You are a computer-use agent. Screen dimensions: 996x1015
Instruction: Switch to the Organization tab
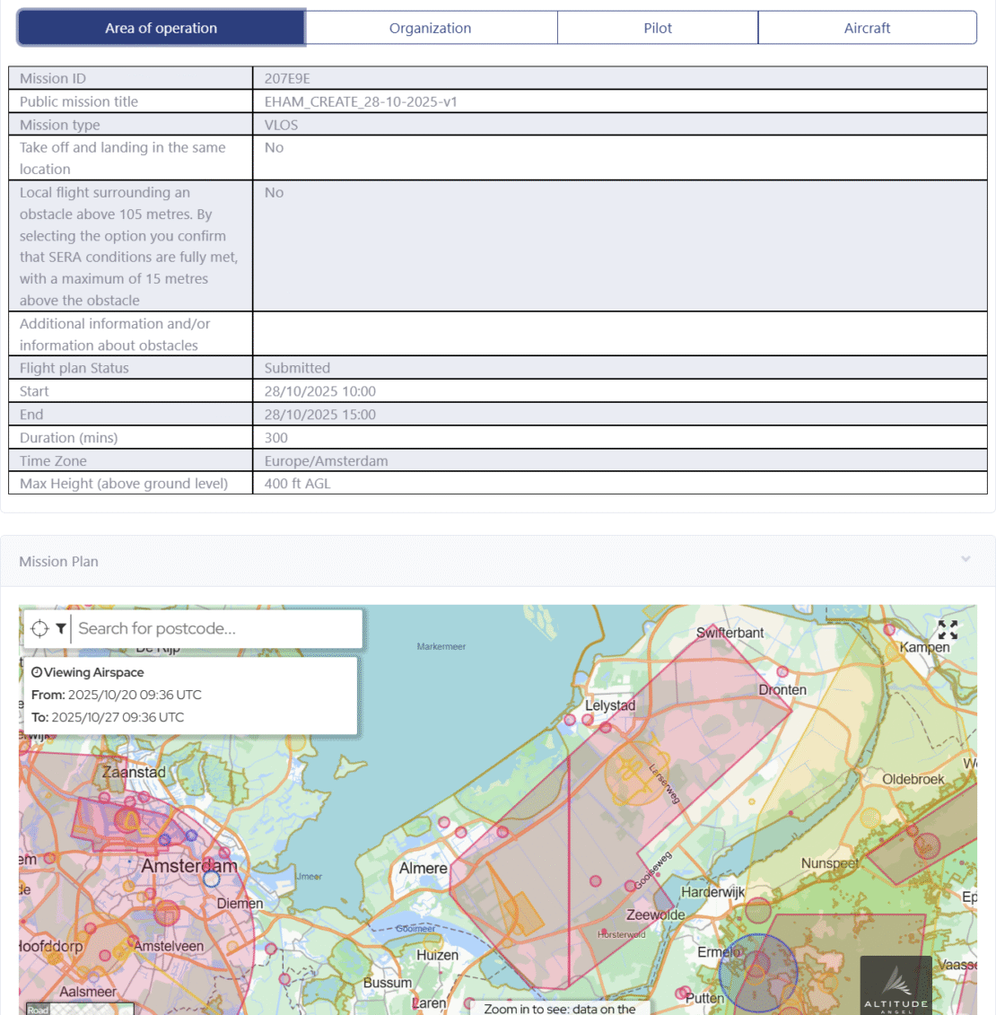point(431,28)
